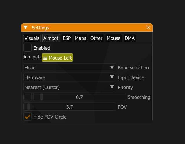Click the keyboard icon beside Mouse Left
This screenshot has height=144, width=185.
[x=45, y=58]
